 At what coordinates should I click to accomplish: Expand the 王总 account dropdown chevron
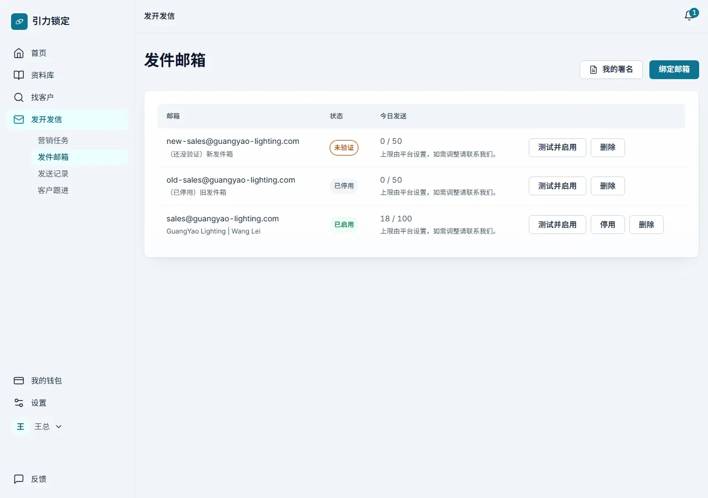59,427
